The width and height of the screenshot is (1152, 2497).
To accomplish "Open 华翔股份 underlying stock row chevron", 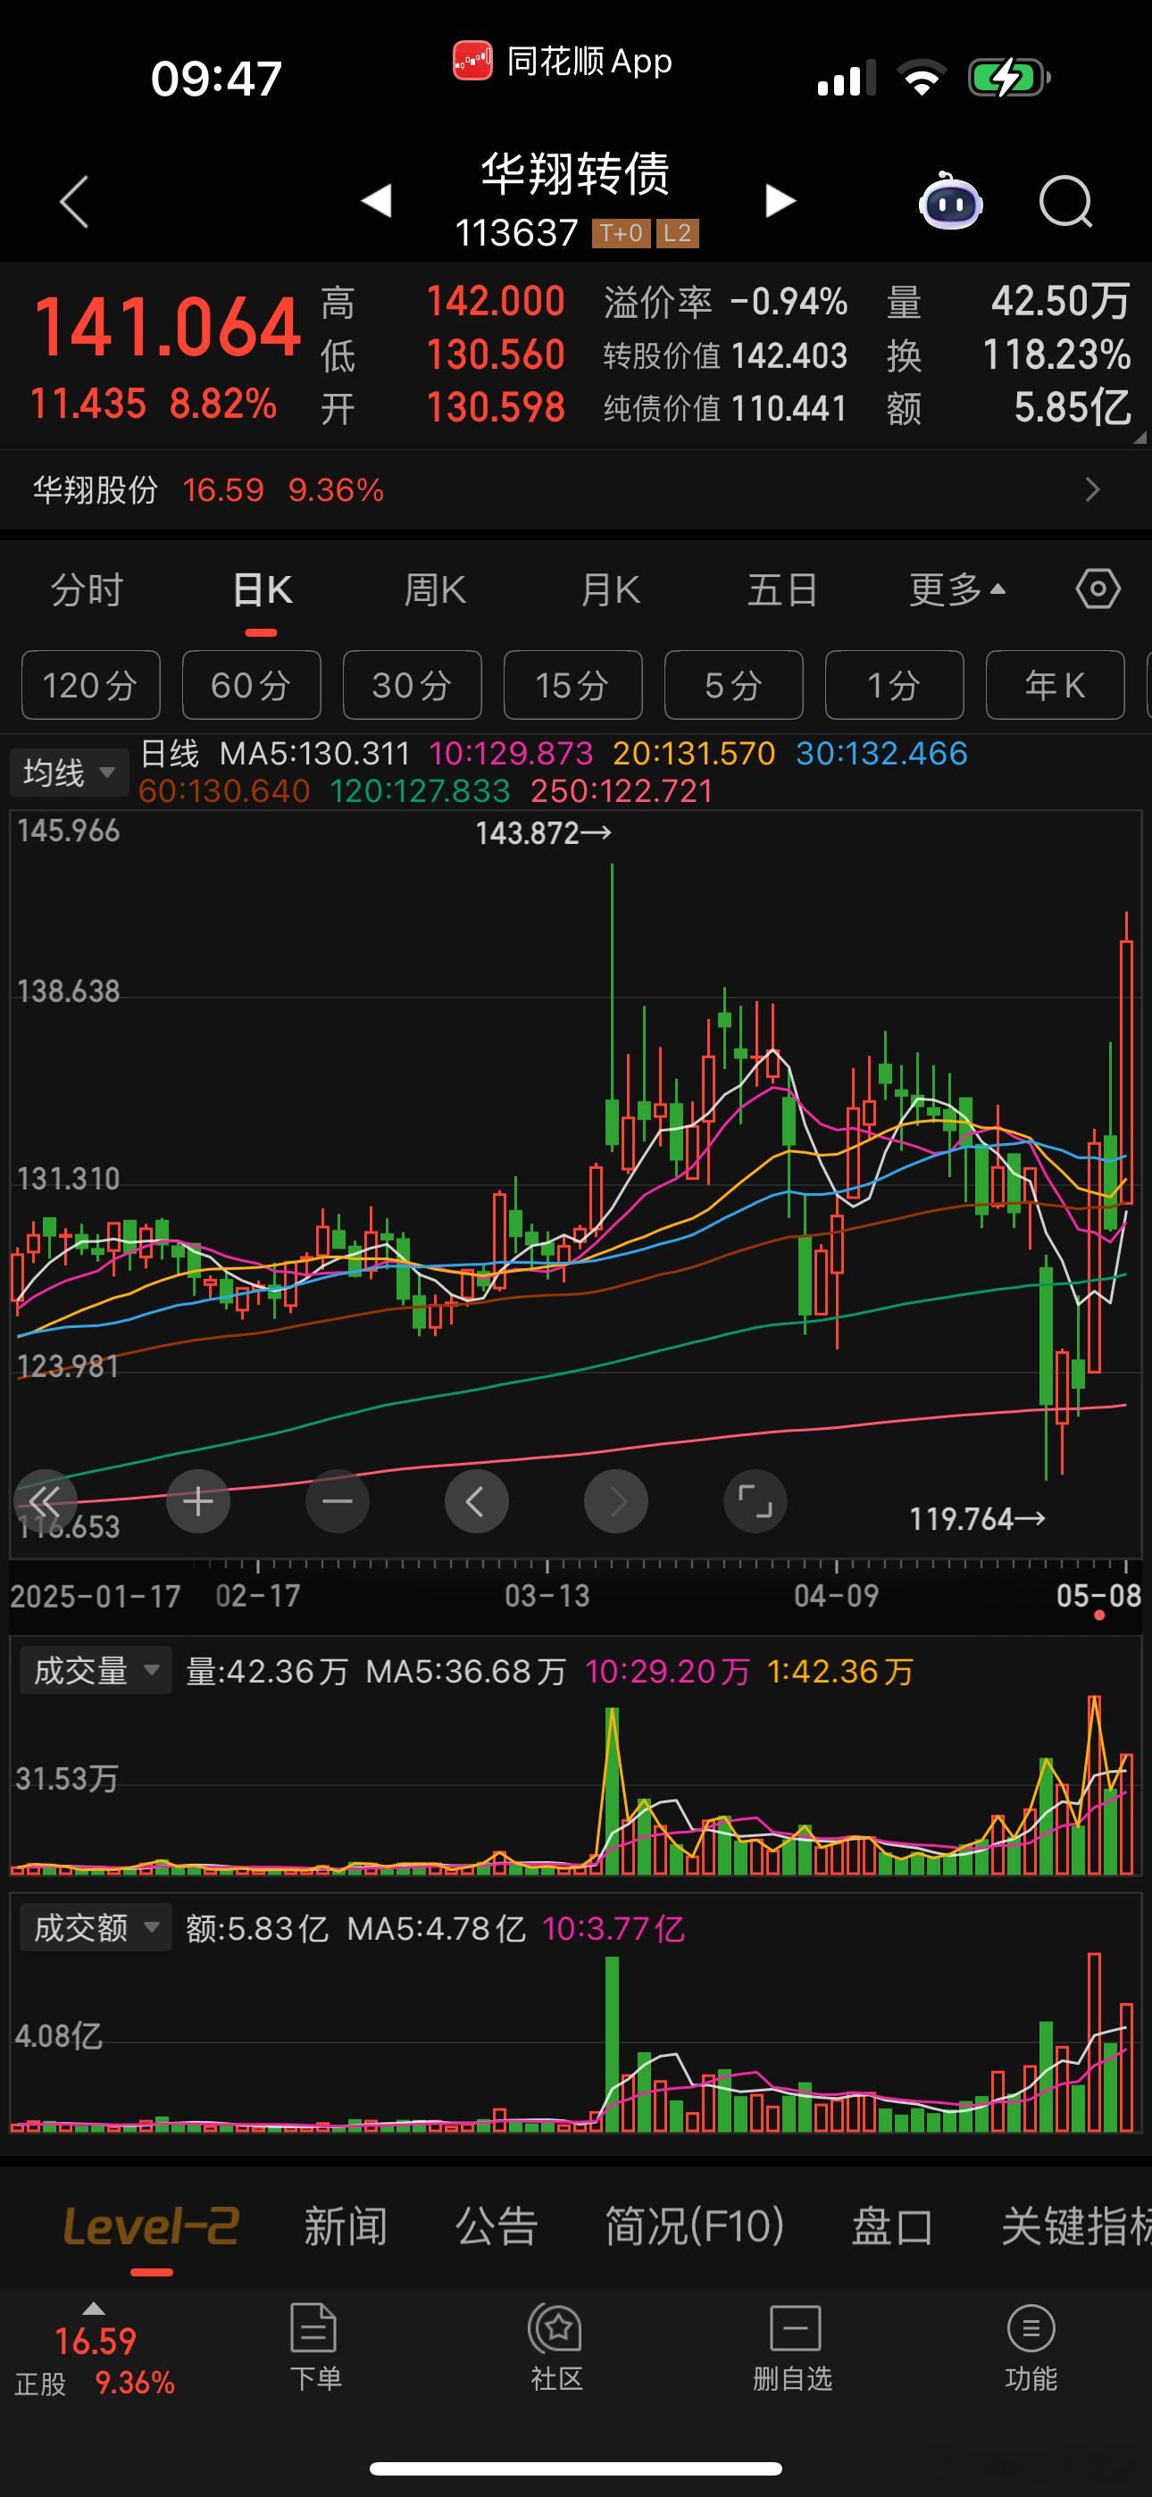I will [1093, 489].
